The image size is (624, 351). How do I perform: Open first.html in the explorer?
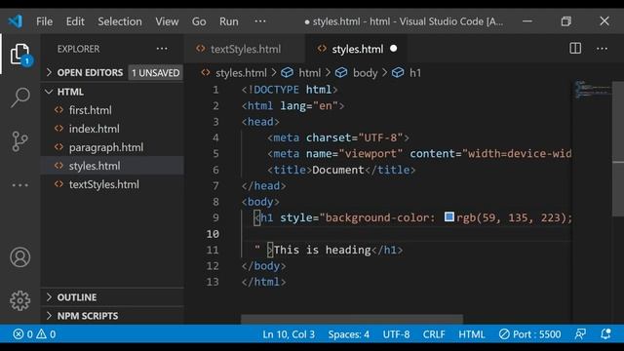112,110
